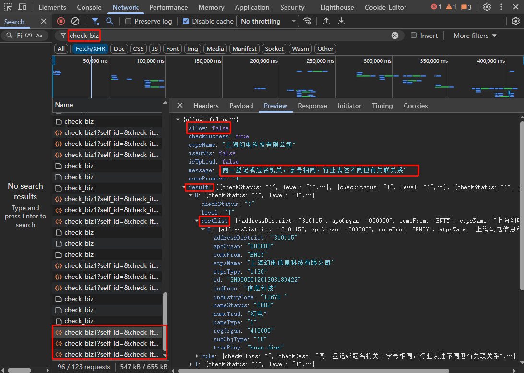
Task: Open DevTools three-dot customize menu
Action: (x=501, y=7)
